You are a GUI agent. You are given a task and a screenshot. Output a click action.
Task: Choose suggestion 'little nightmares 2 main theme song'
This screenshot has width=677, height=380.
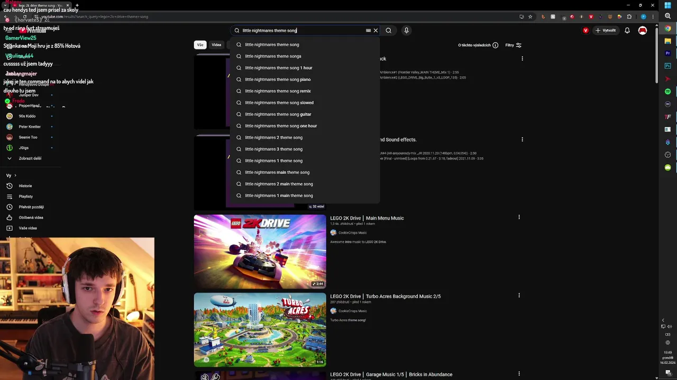(x=305, y=184)
